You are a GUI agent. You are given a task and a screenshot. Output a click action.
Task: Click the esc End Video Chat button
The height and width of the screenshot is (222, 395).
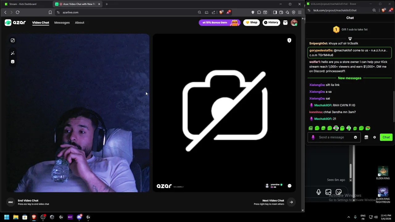click(x=11, y=202)
